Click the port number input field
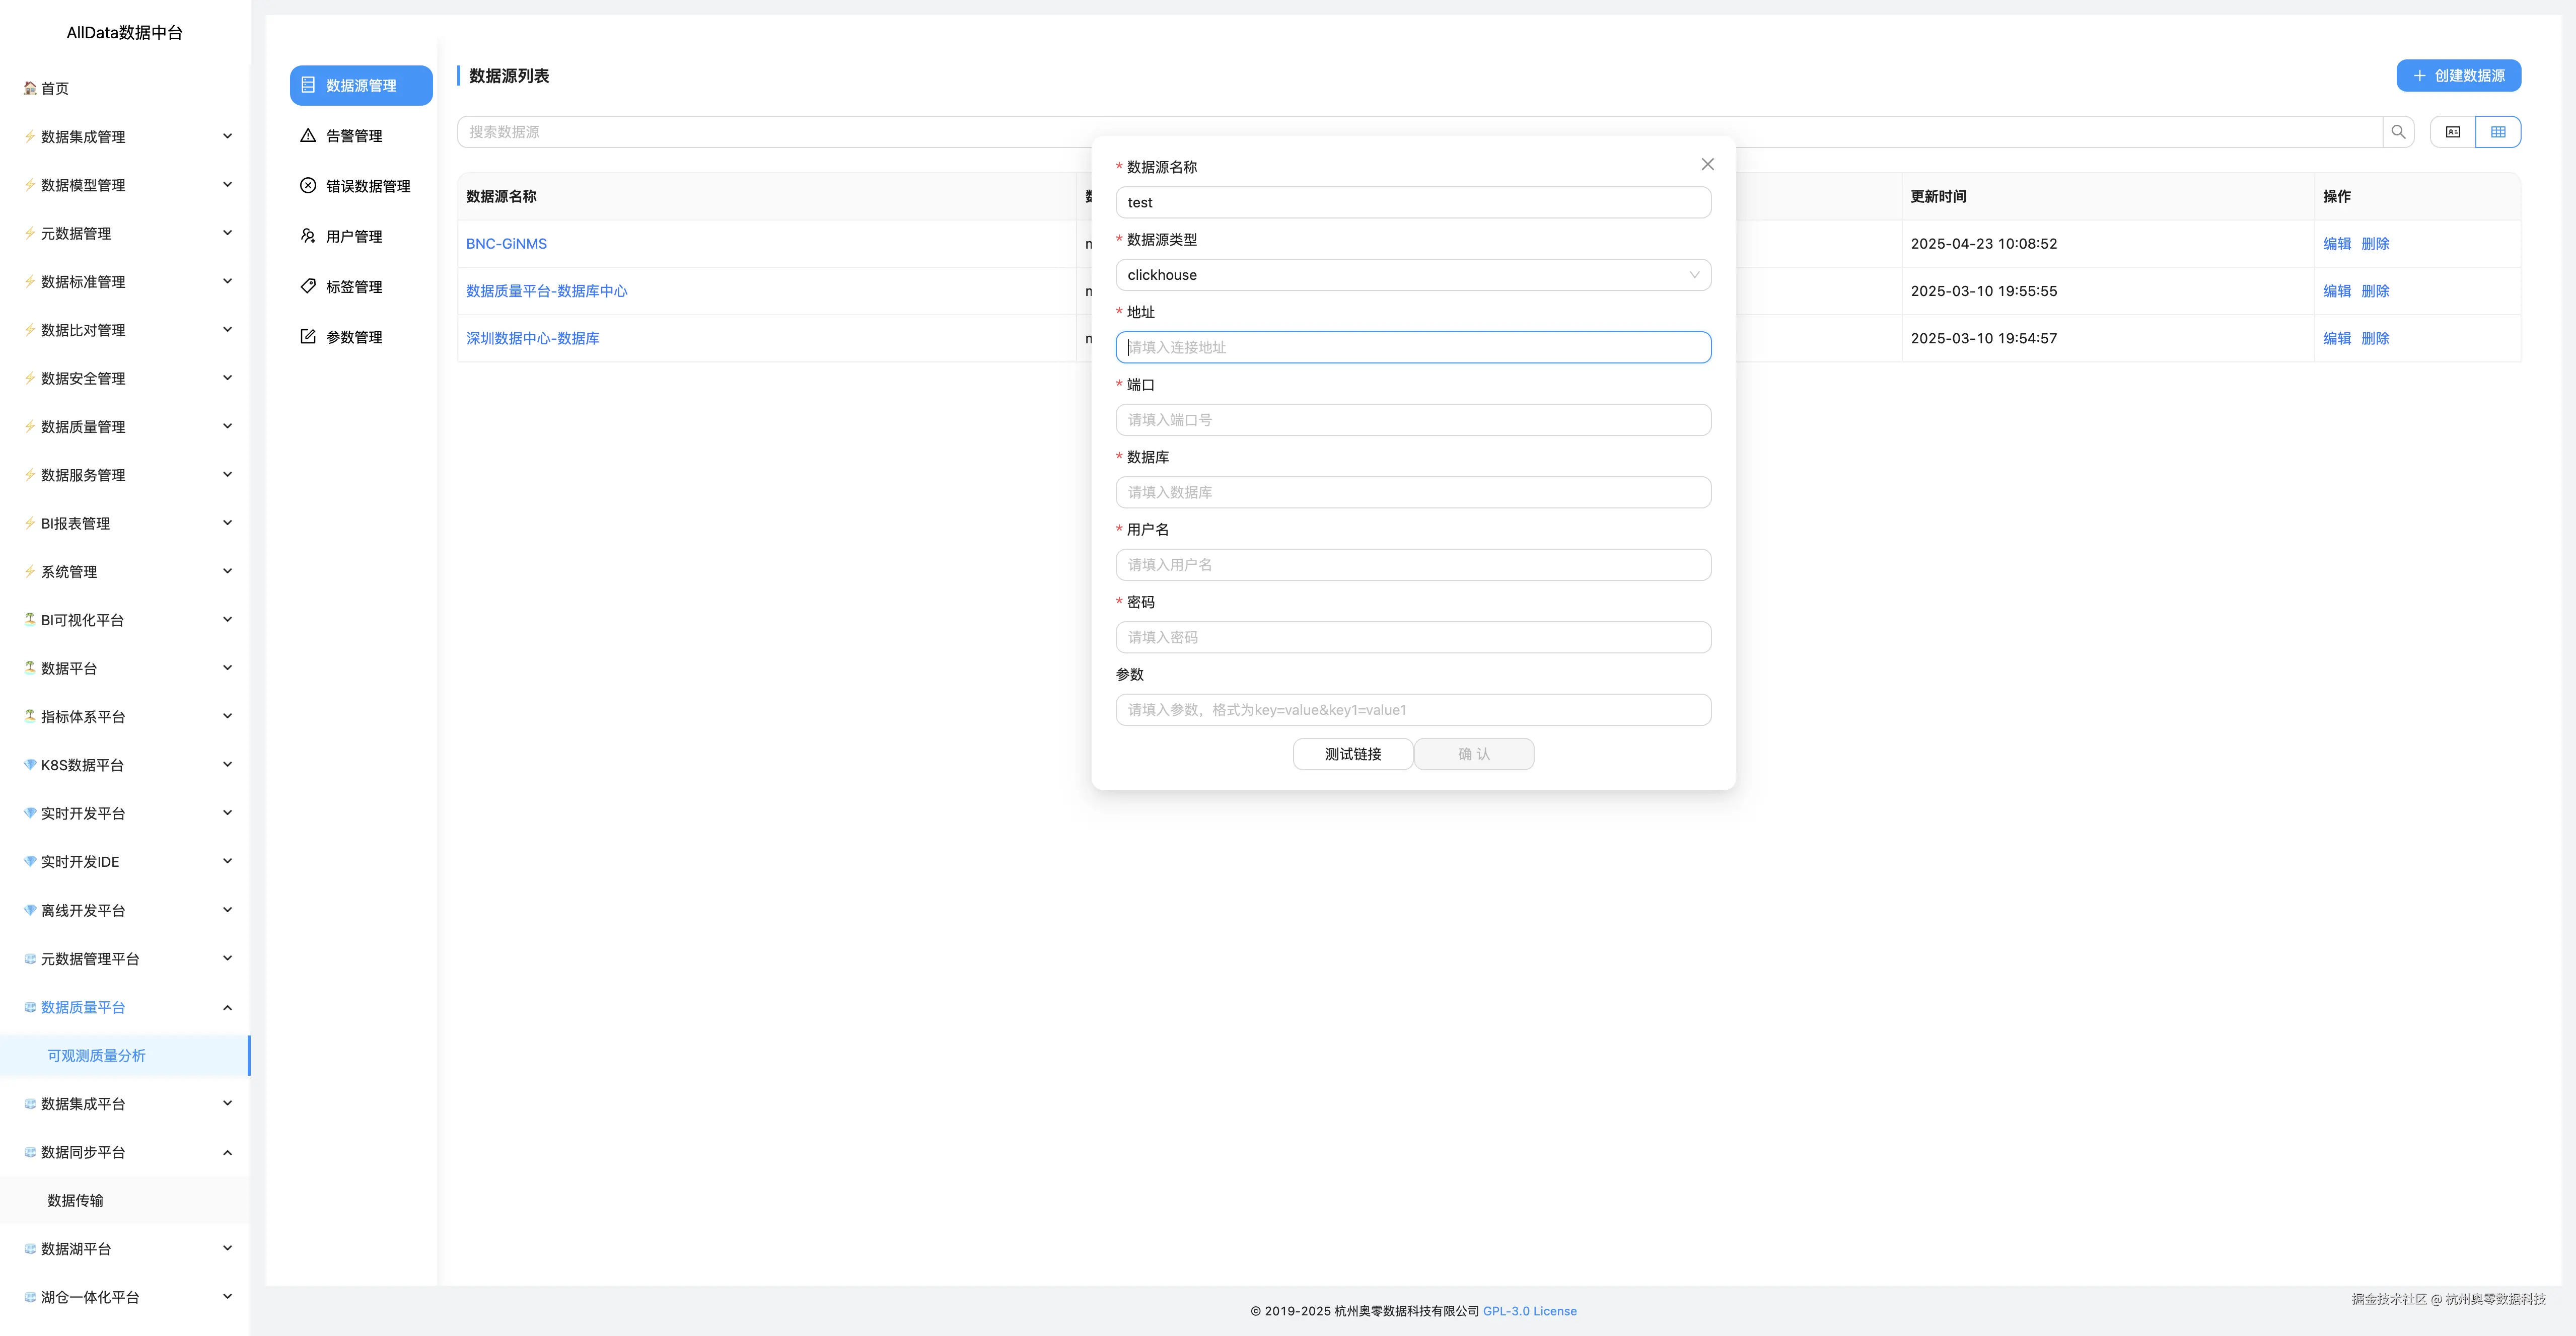 (x=1412, y=420)
